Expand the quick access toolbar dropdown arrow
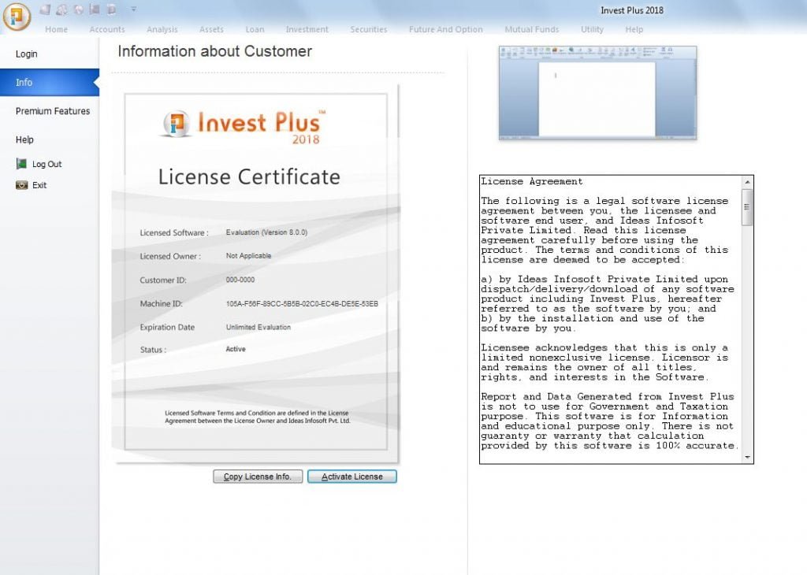 (x=133, y=9)
